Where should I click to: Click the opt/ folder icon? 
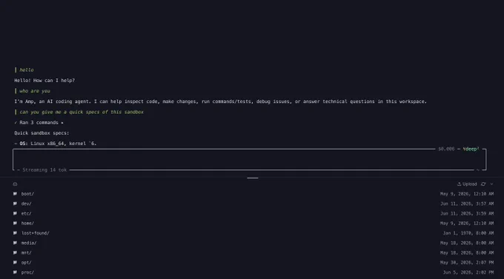(x=15, y=262)
